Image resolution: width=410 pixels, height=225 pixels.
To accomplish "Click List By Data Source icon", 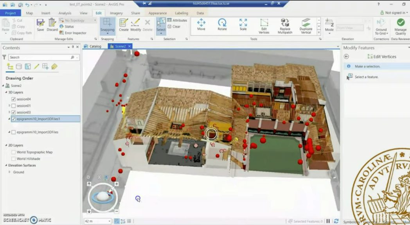I will (x=19, y=66).
